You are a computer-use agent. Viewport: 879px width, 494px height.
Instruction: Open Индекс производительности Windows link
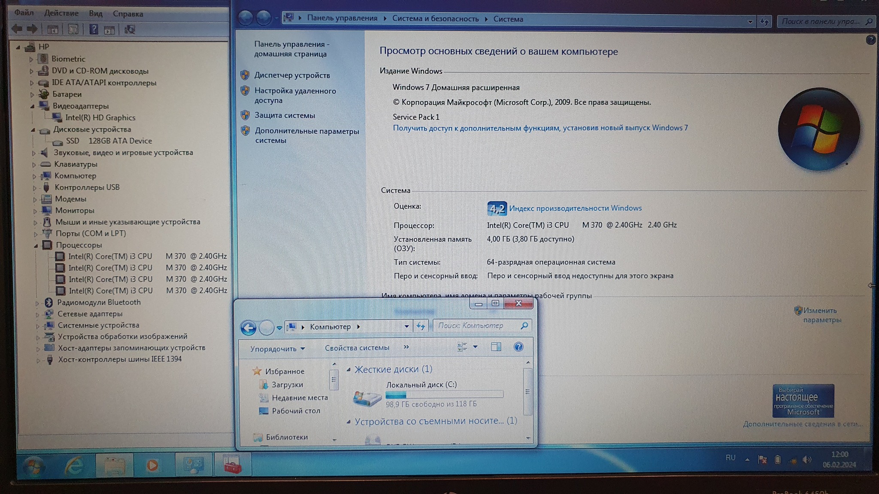(575, 208)
